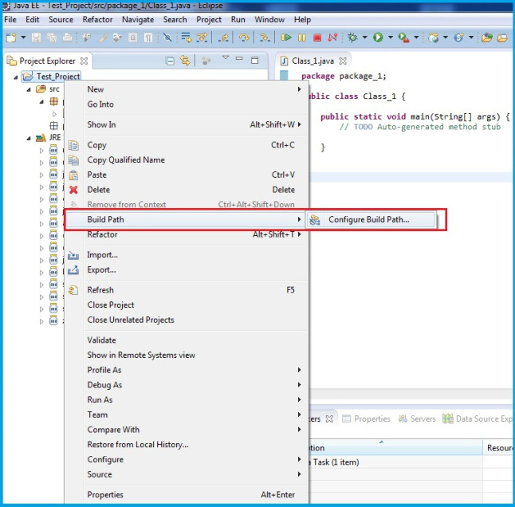Select Copy Qualified Name

coord(126,160)
